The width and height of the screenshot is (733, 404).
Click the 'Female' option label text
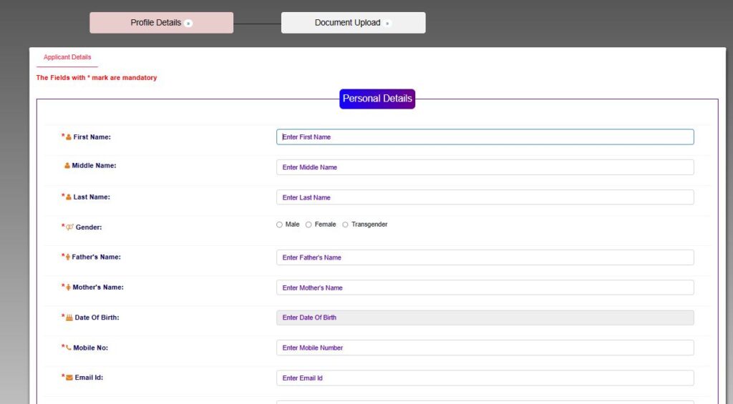click(x=326, y=225)
